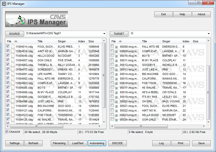Viewport: 216px width, 152px height.
Task: Click the target Index column header
Action: [x=186, y=41]
